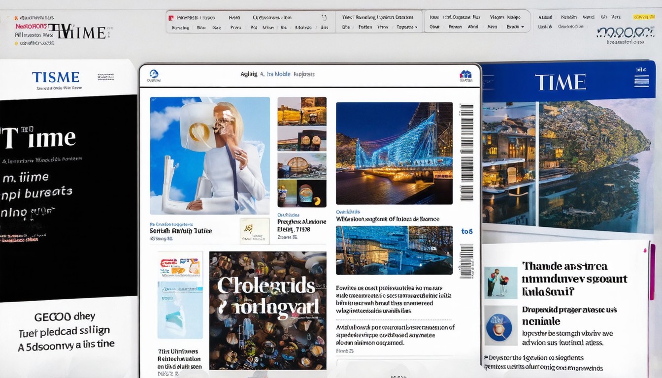
Task: Click the small lines icon beside TISME
Action: click(106, 77)
